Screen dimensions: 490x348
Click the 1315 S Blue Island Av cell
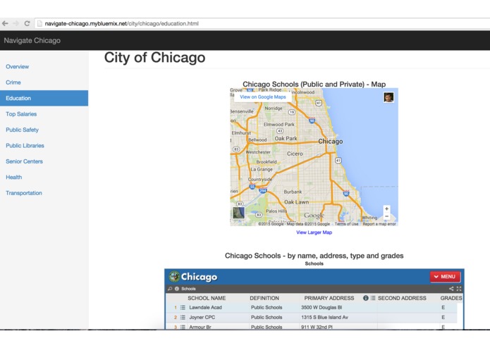tap(325, 317)
